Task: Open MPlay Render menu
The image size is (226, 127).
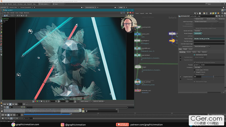Action: pyautogui.click(x=12, y=13)
